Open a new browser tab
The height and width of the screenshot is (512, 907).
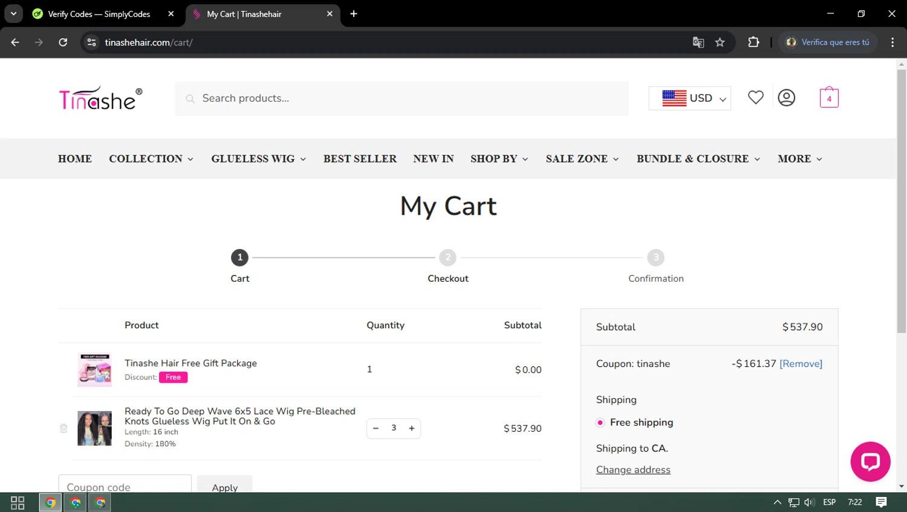pyautogui.click(x=354, y=14)
